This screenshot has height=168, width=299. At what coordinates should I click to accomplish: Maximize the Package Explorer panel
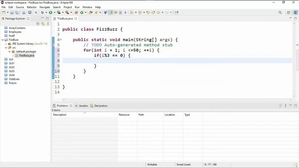[x=47, y=19]
